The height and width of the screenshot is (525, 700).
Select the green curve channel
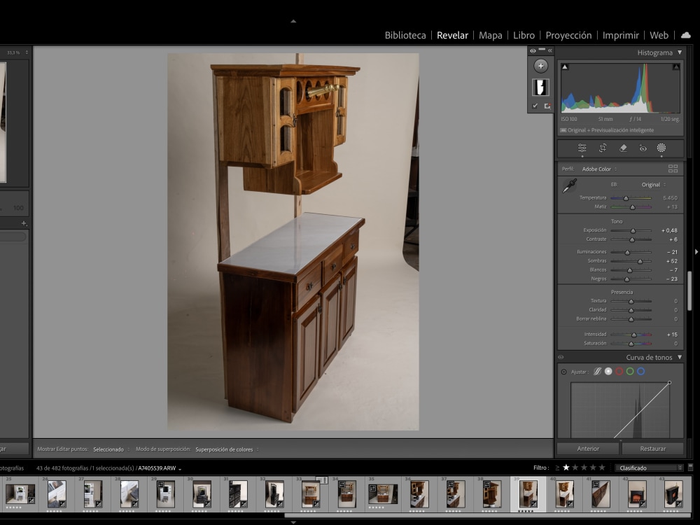click(630, 372)
